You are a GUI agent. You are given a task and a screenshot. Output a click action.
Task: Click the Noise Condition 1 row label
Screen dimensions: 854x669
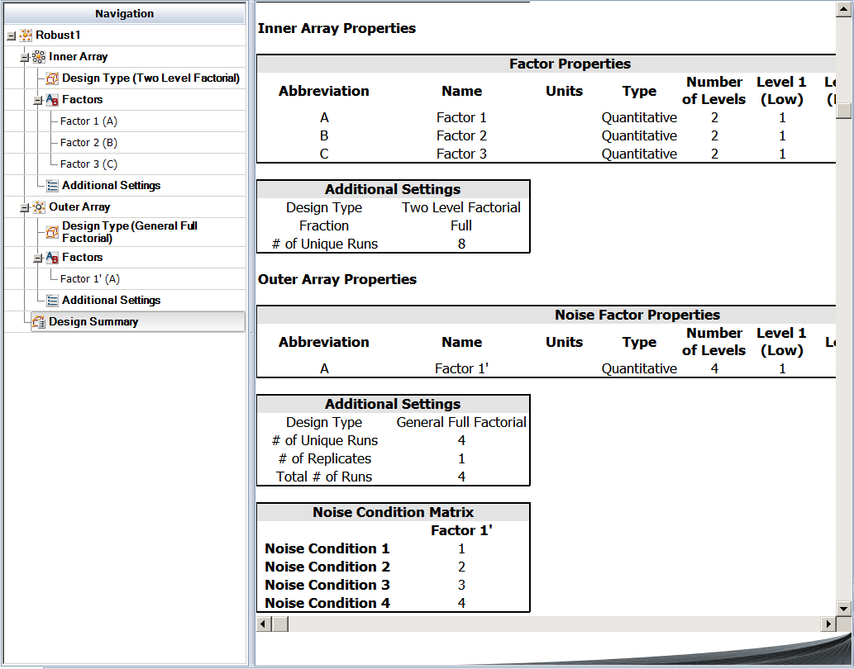(327, 548)
